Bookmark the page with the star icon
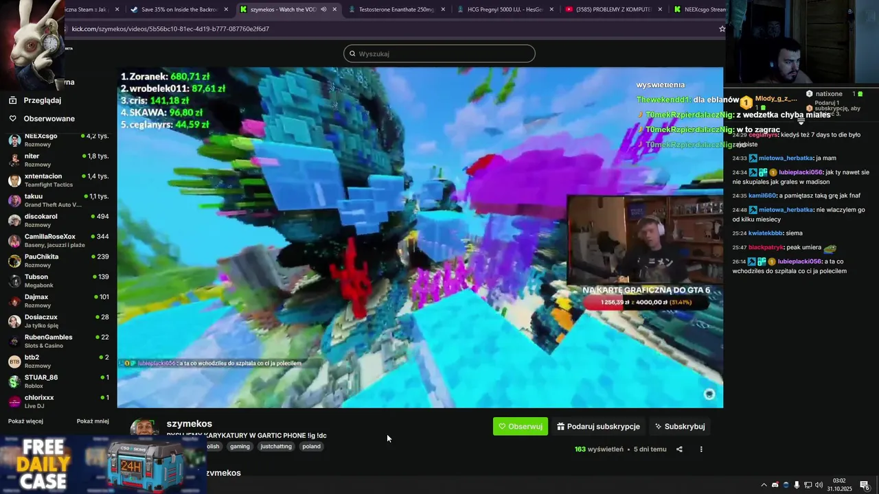 click(722, 29)
